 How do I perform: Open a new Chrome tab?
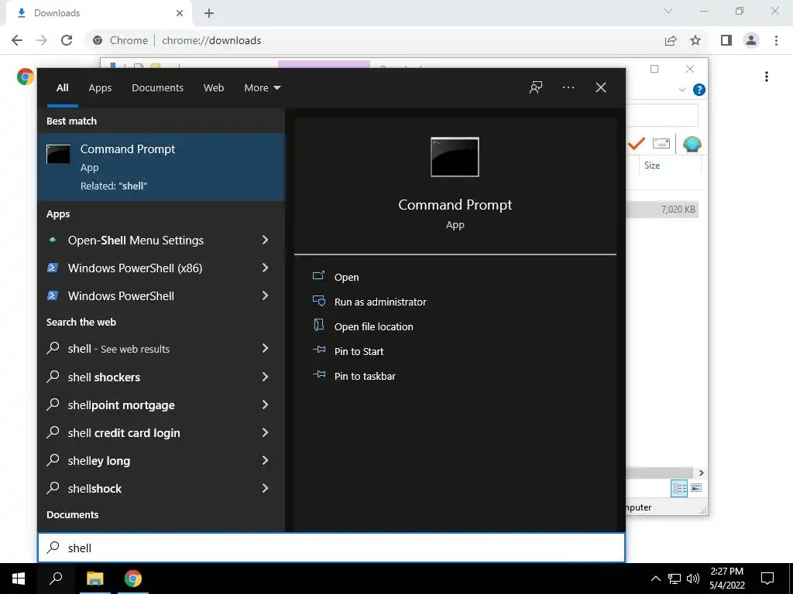pyautogui.click(x=209, y=13)
